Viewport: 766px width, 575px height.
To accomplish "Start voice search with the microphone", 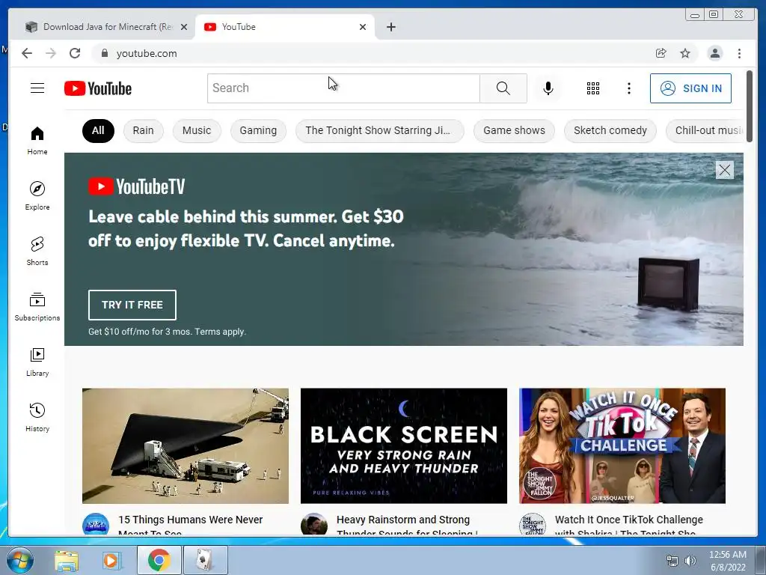I will (x=548, y=88).
